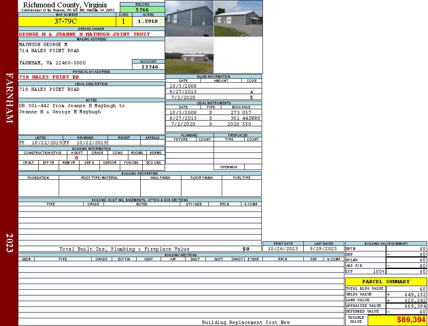Open the bottom photo of building across field
The image size is (428, 326).
click(189, 55)
